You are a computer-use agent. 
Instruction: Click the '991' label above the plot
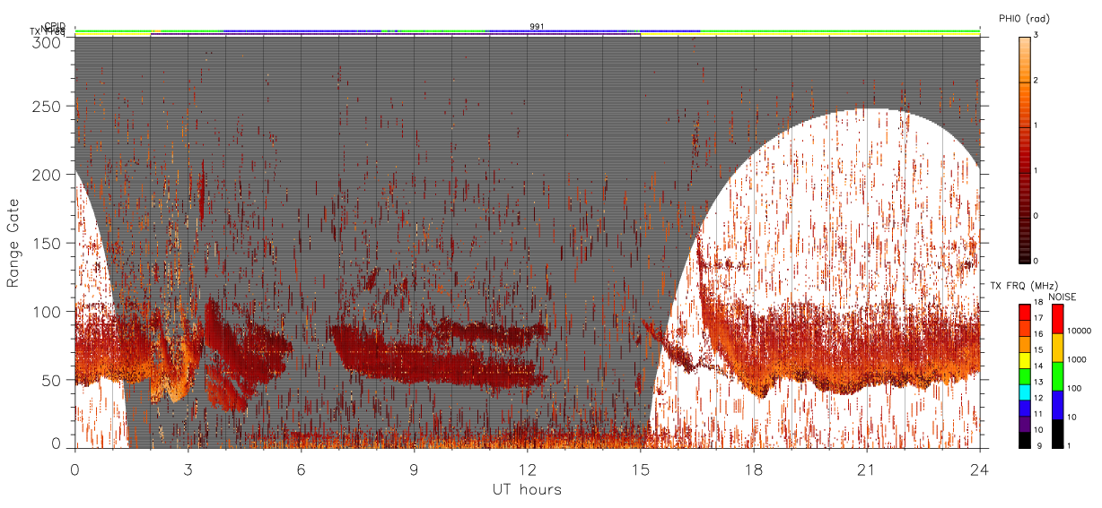pyautogui.click(x=537, y=27)
